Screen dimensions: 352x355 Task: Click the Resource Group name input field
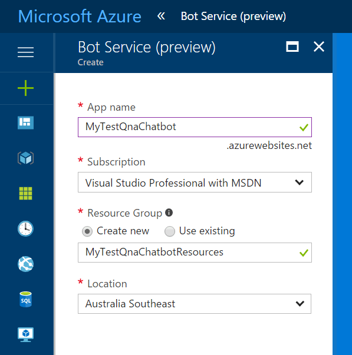(x=195, y=253)
